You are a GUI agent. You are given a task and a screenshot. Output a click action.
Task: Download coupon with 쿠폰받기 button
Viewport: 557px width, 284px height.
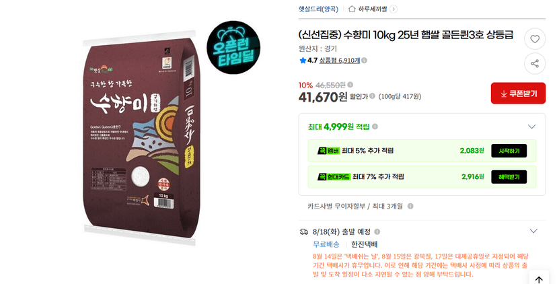pyautogui.click(x=518, y=93)
